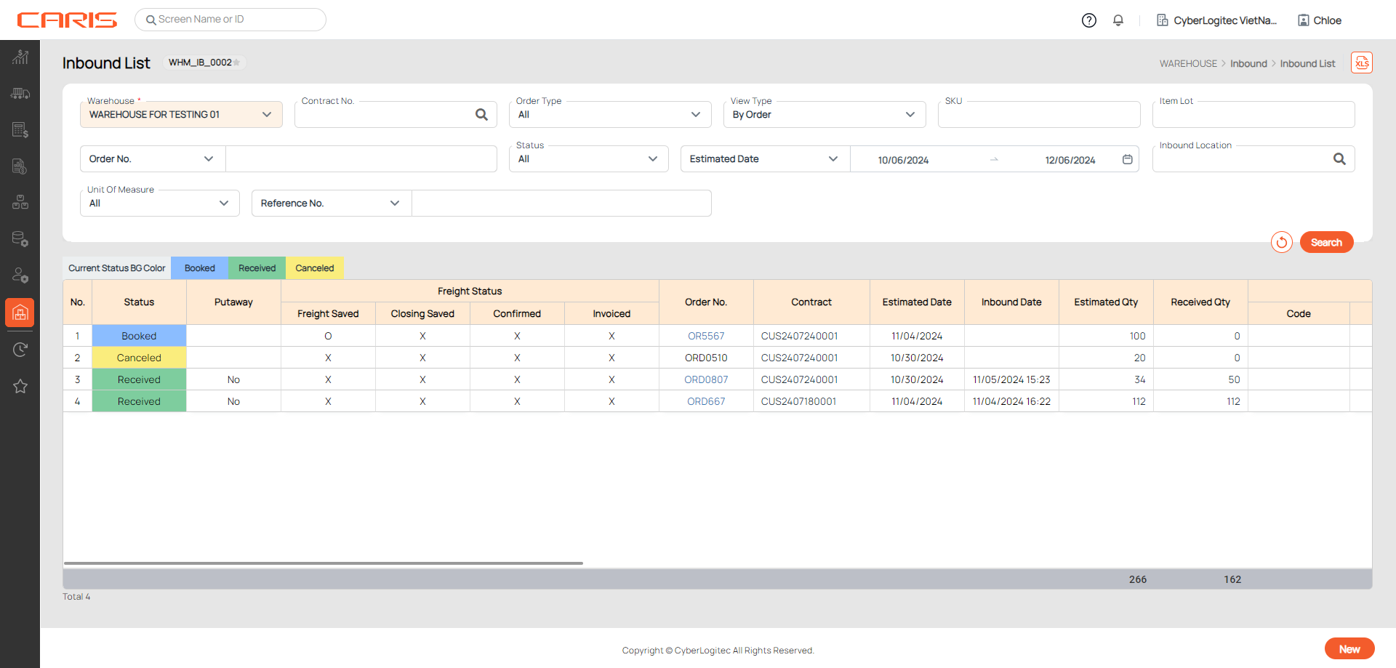This screenshot has width=1396, height=668.
Task: Select the active warehouse icon in sidebar
Action: pos(20,313)
